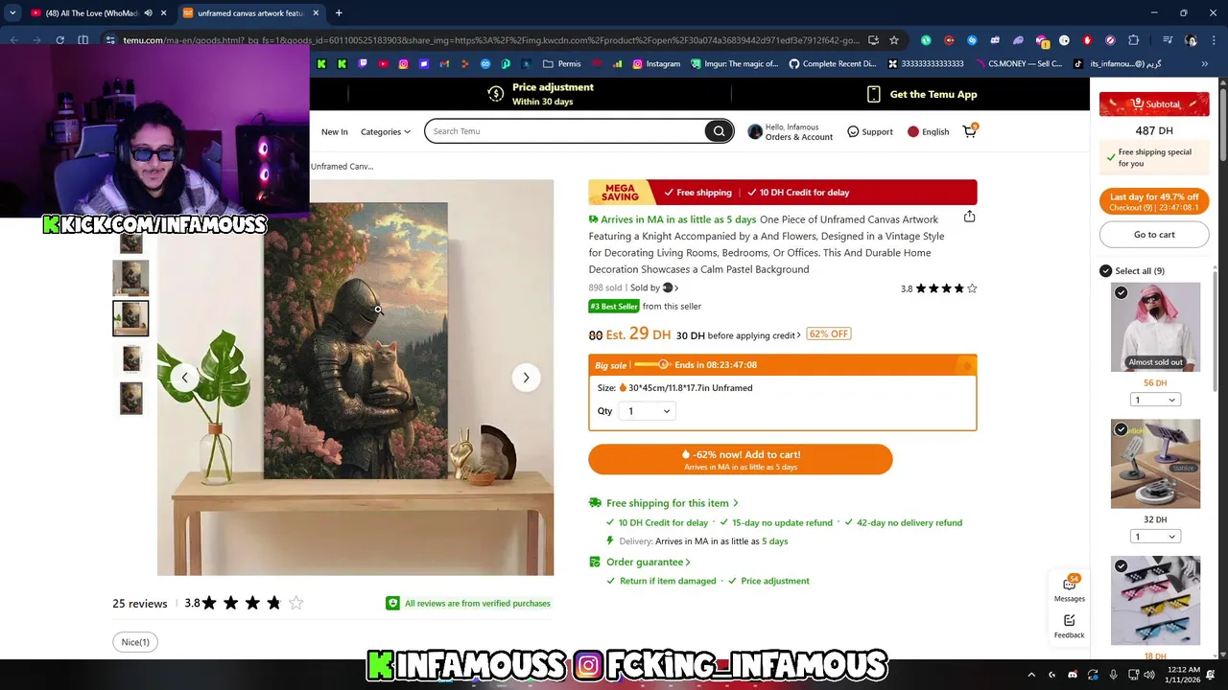Click the 3.8 star rating near title
Image resolution: width=1228 pixels, height=690 pixels.
(x=938, y=288)
